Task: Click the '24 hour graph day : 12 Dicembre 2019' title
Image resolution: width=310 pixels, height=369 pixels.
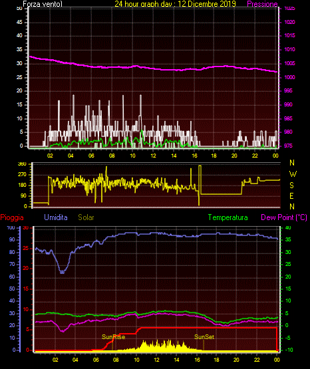Action: [x=175, y=4]
